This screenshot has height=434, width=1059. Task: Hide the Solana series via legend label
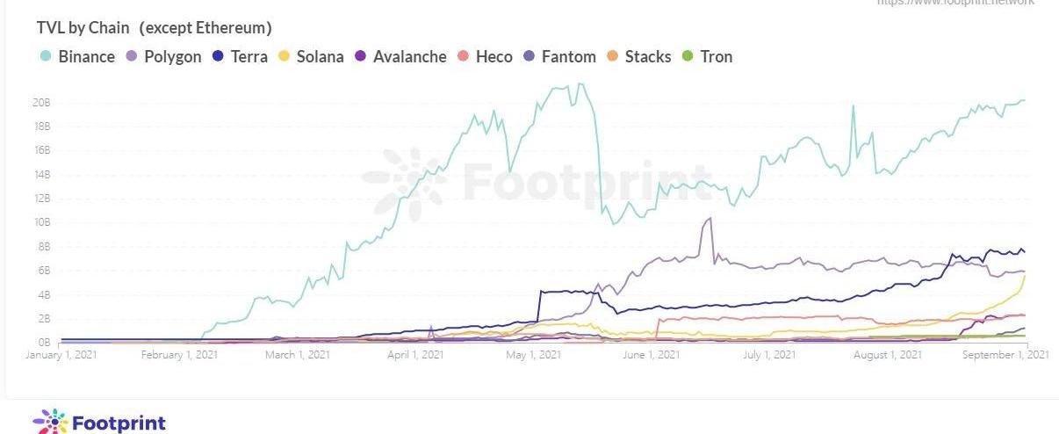tap(320, 57)
